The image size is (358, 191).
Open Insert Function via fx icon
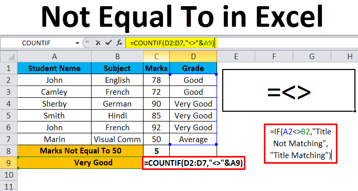(x=119, y=43)
